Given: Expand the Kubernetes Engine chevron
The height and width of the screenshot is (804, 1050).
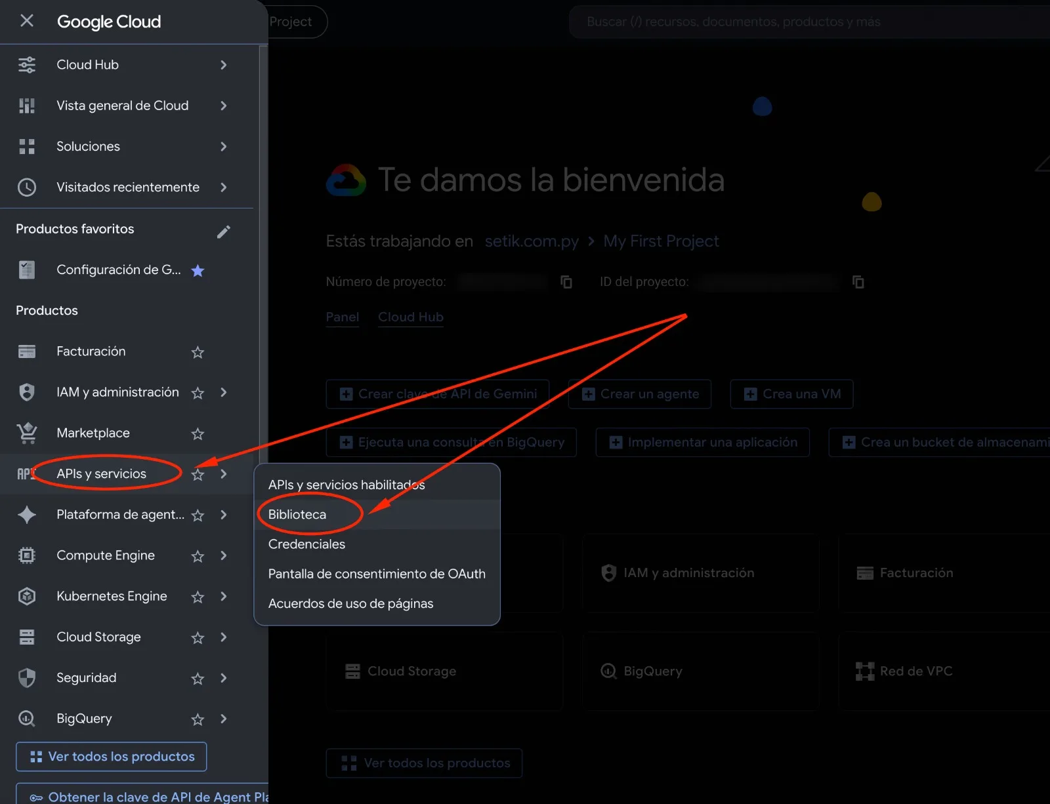Looking at the screenshot, I should coord(224,596).
